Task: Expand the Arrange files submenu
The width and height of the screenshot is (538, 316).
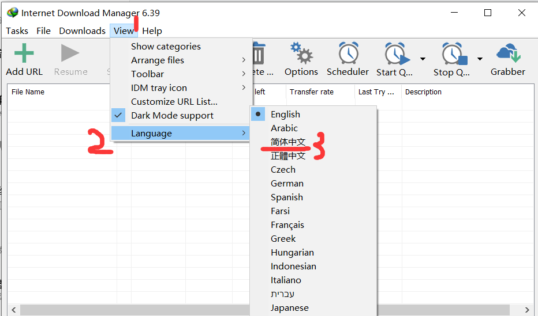Action: pyautogui.click(x=181, y=60)
